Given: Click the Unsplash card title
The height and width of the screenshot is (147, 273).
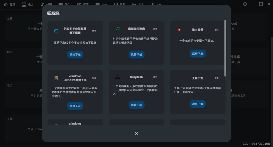Looking at the screenshot, I should click(136, 78).
